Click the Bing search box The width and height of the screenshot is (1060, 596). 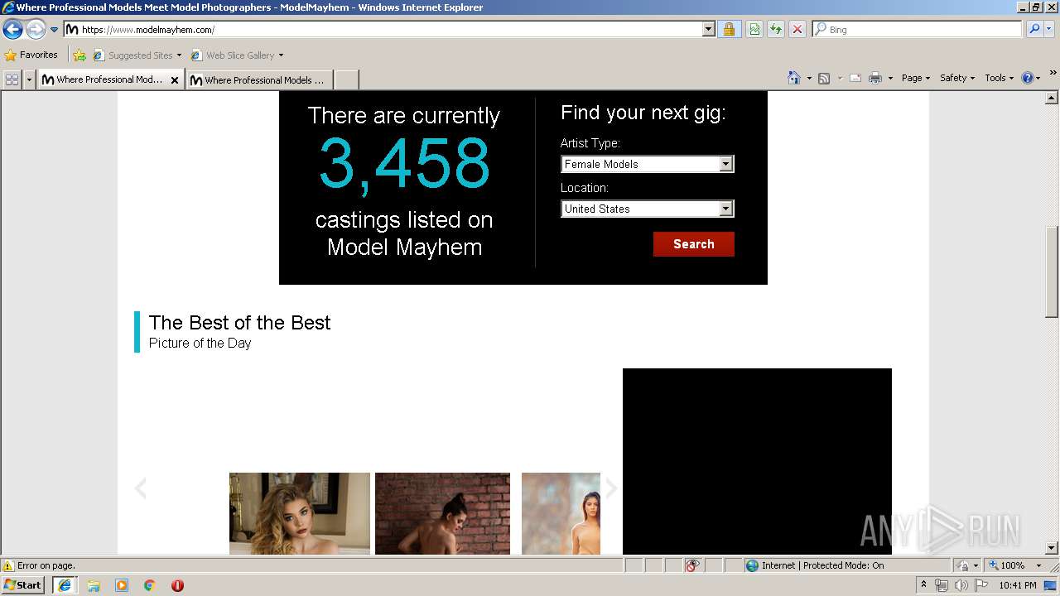918,30
